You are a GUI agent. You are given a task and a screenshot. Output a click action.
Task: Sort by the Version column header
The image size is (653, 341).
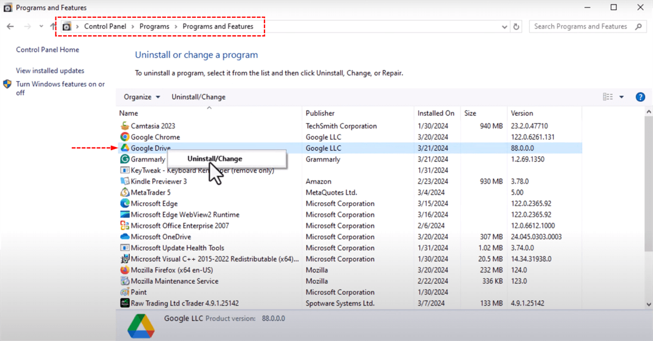[x=545, y=113]
